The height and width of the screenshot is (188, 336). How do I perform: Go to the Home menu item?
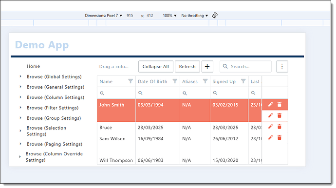click(x=34, y=66)
